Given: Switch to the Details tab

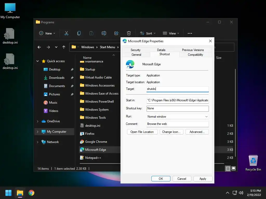Looking at the screenshot, I should tap(161, 50).
